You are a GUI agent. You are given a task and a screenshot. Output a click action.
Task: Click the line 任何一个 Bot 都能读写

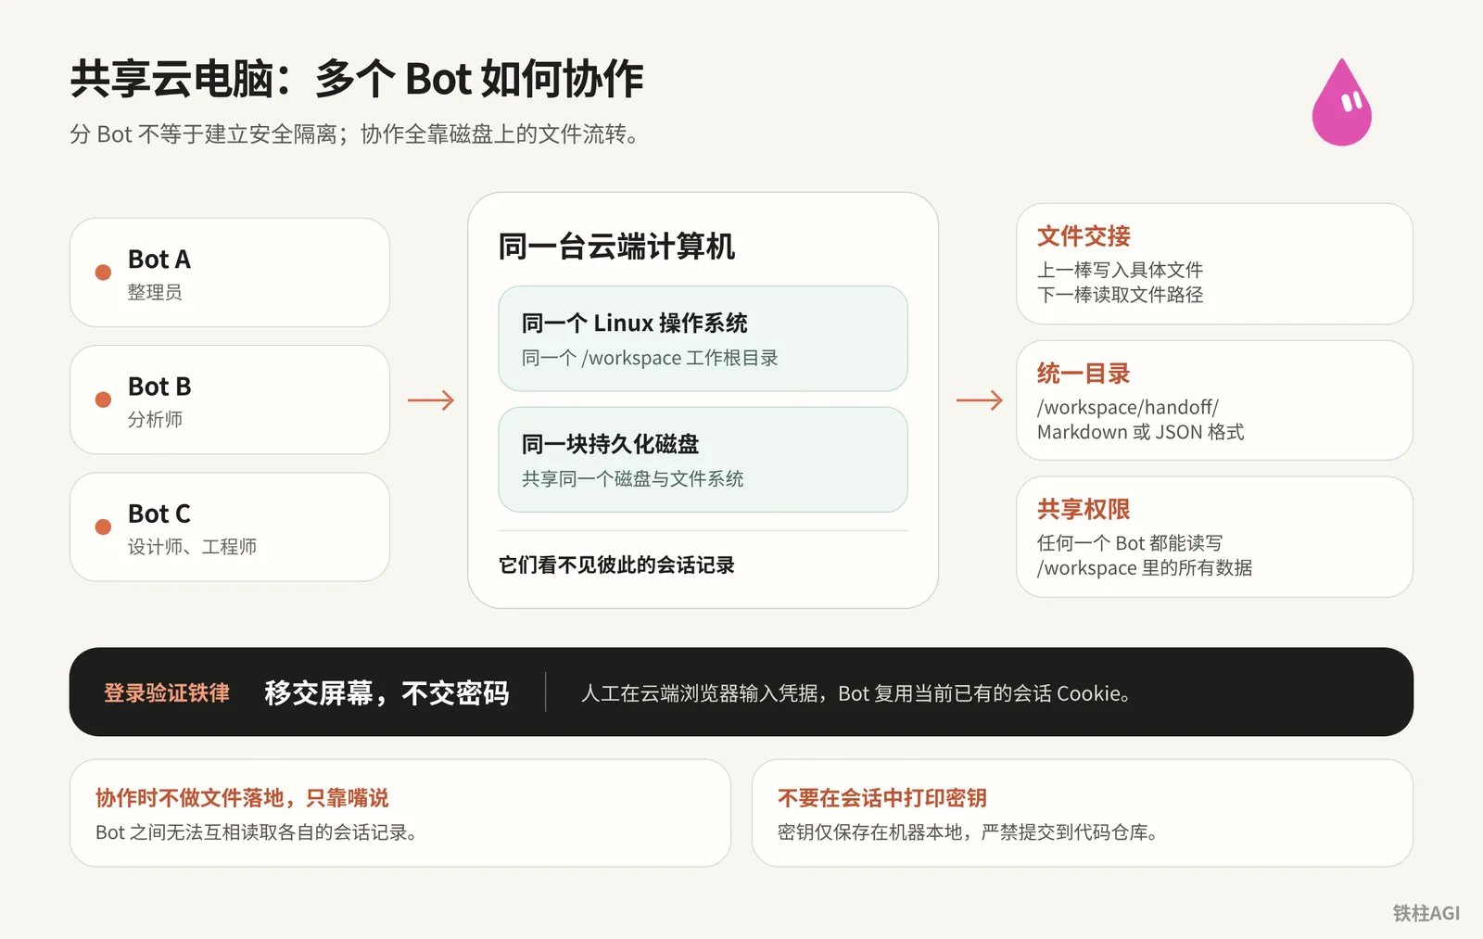pos(1130,543)
